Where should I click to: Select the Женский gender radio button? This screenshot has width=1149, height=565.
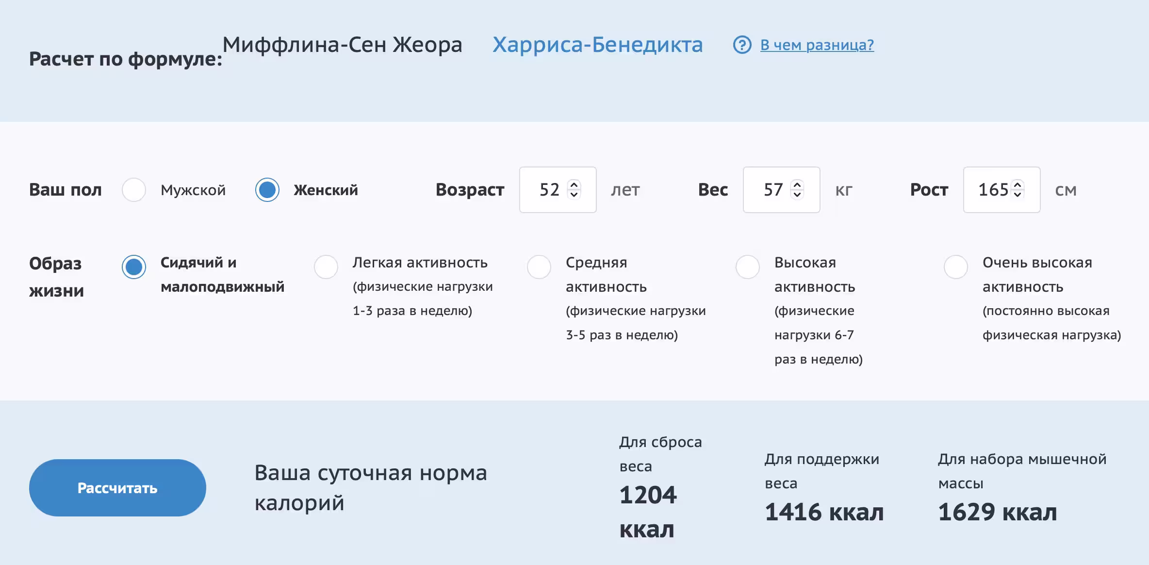267,190
